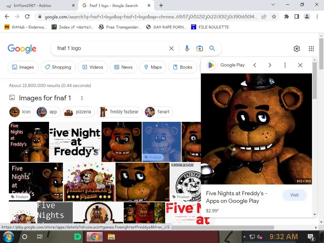Select the News filter chip

tap(123, 67)
